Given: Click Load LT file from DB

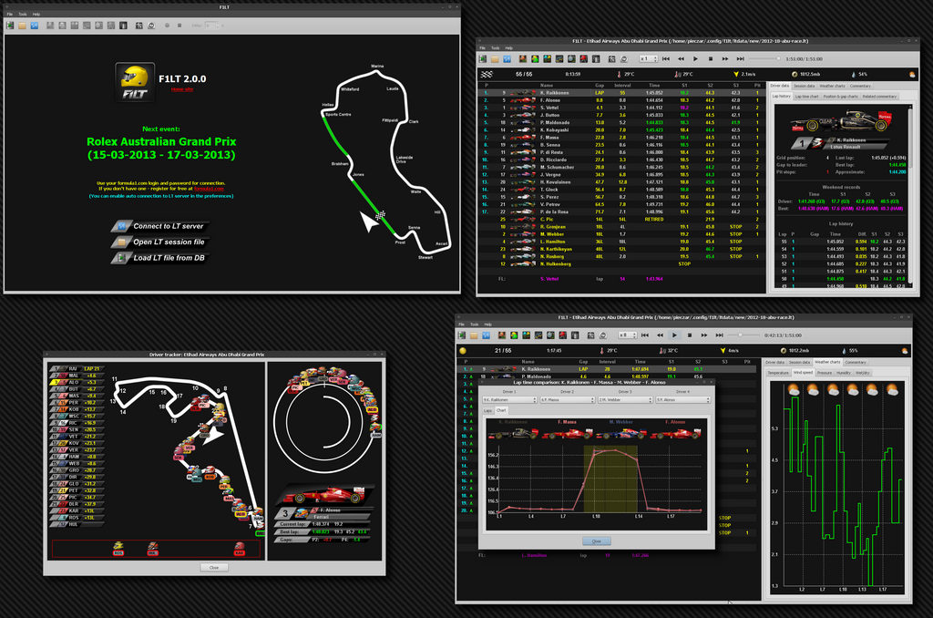Looking at the screenshot, I should pos(160,258).
